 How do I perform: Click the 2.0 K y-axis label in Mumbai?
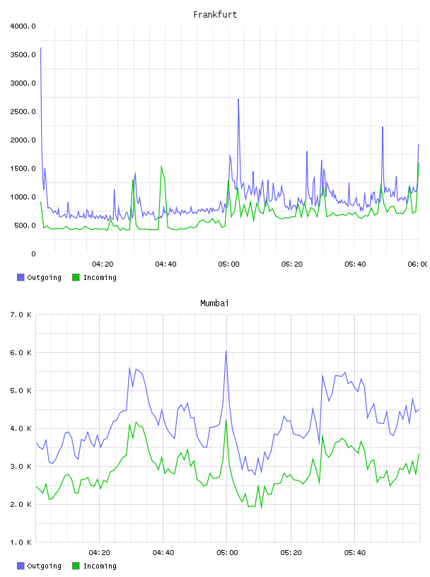(21, 504)
